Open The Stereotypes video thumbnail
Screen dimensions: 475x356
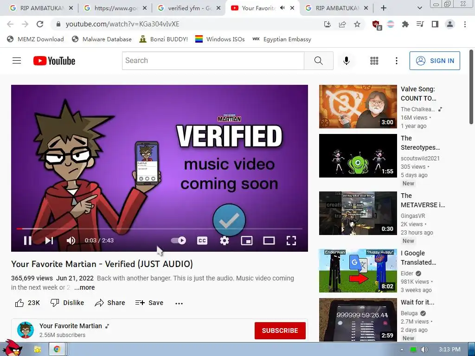click(358, 156)
